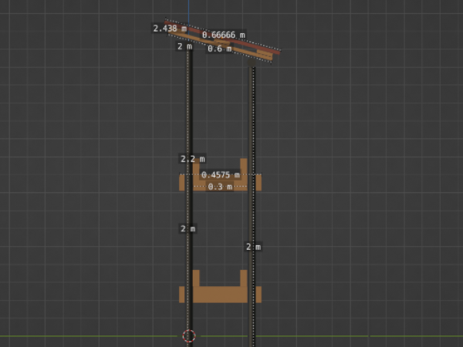Click the 3D cursor at the origin

click(189, 335)
